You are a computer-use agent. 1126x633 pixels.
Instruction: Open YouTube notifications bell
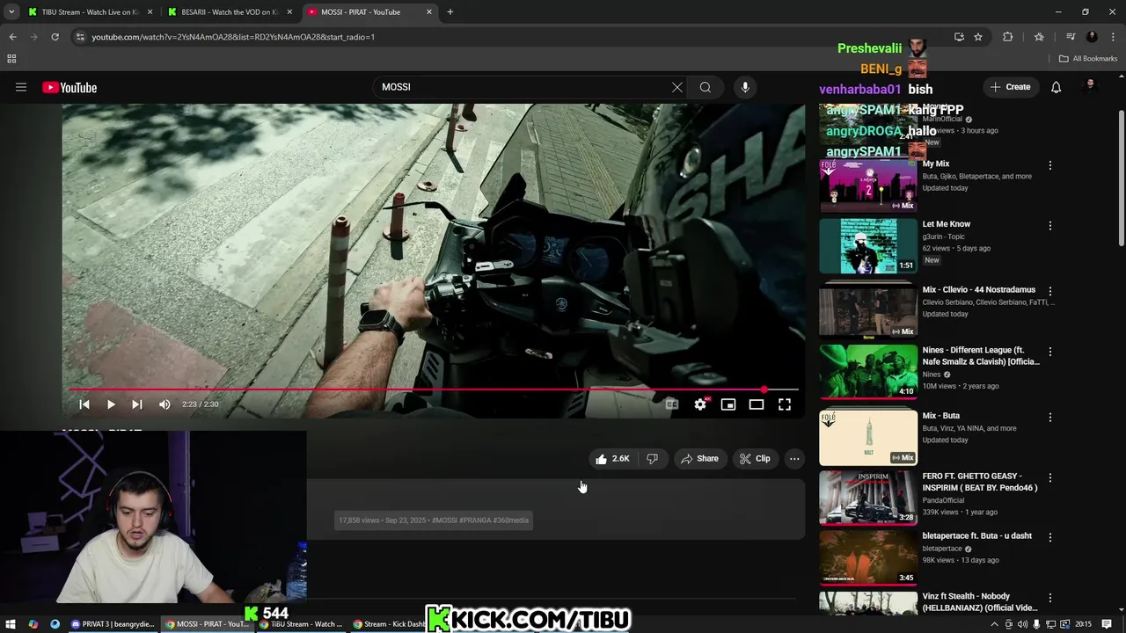1056,87
